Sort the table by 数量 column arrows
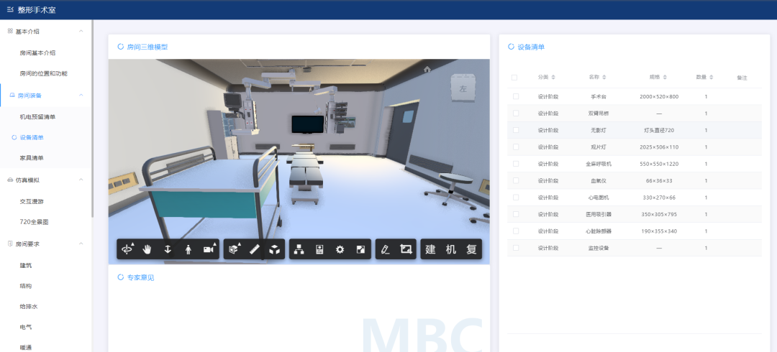The image size is (777, 352). point(712,78)
